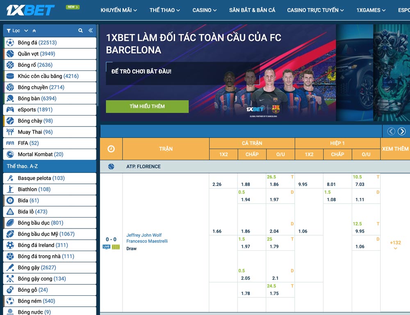Select the Mortal Kombat icon
This screenshot has width=410, height=315.
10,154
